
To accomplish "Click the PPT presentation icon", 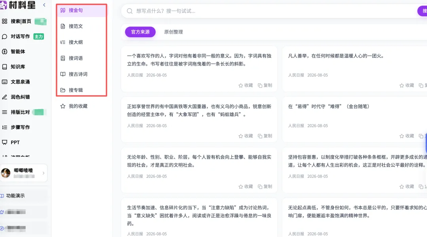I will [5, 142].
